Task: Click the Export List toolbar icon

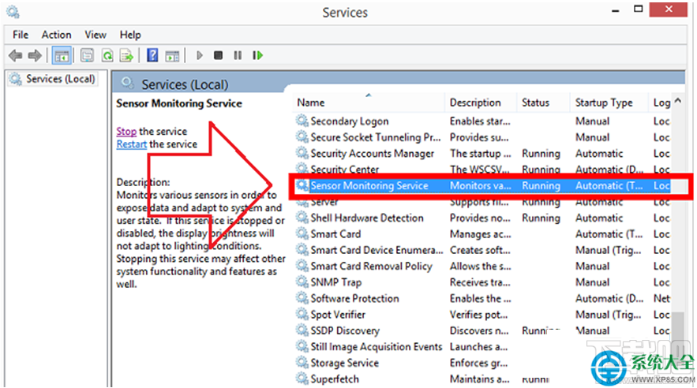Action: point(126,55)
